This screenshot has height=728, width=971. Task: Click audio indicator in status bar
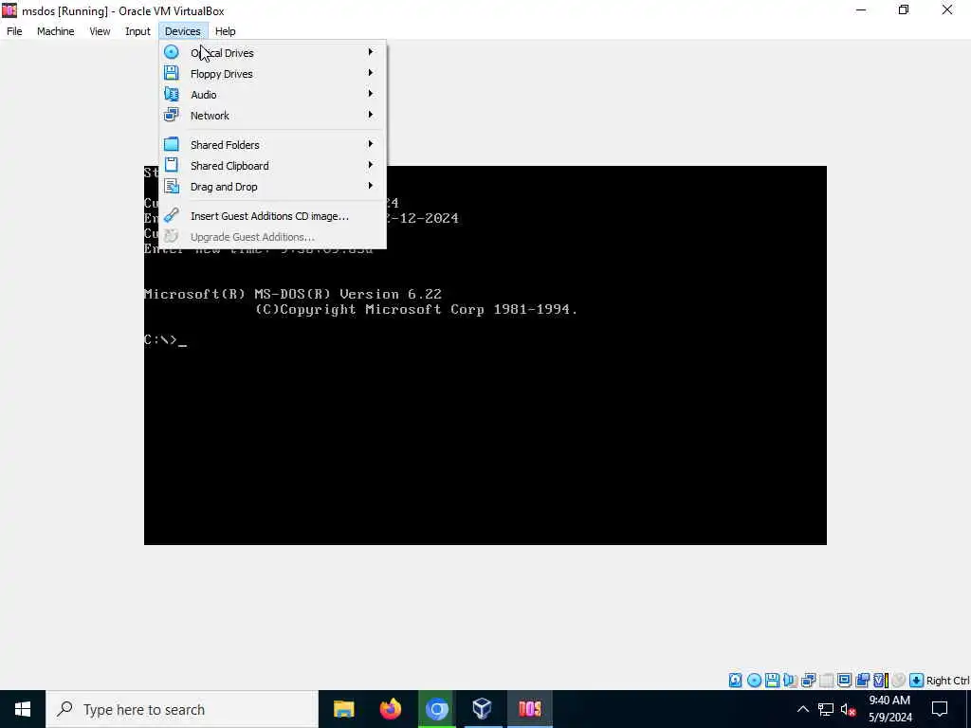pos(790,681)
